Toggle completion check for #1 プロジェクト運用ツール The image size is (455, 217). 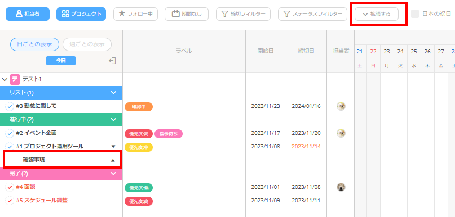(10, 146)
